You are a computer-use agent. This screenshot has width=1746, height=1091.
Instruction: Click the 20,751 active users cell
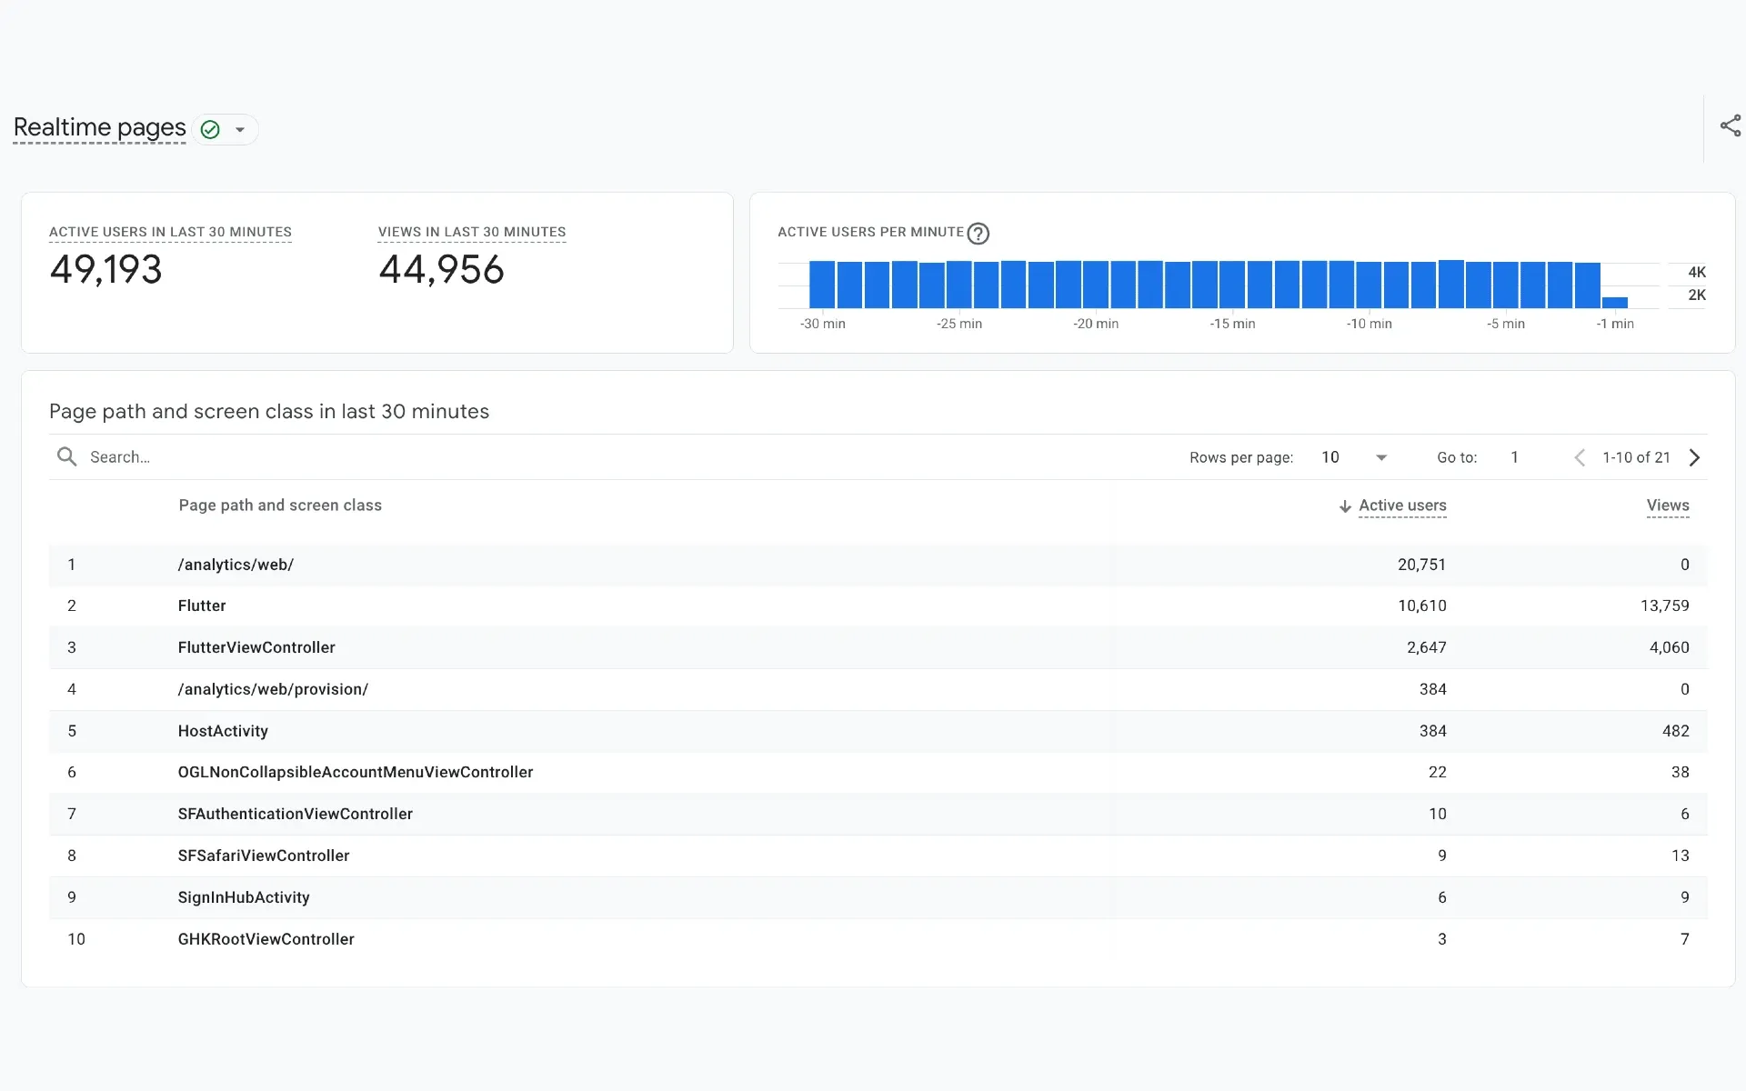pyautogui.click(x=1421, y=565)
